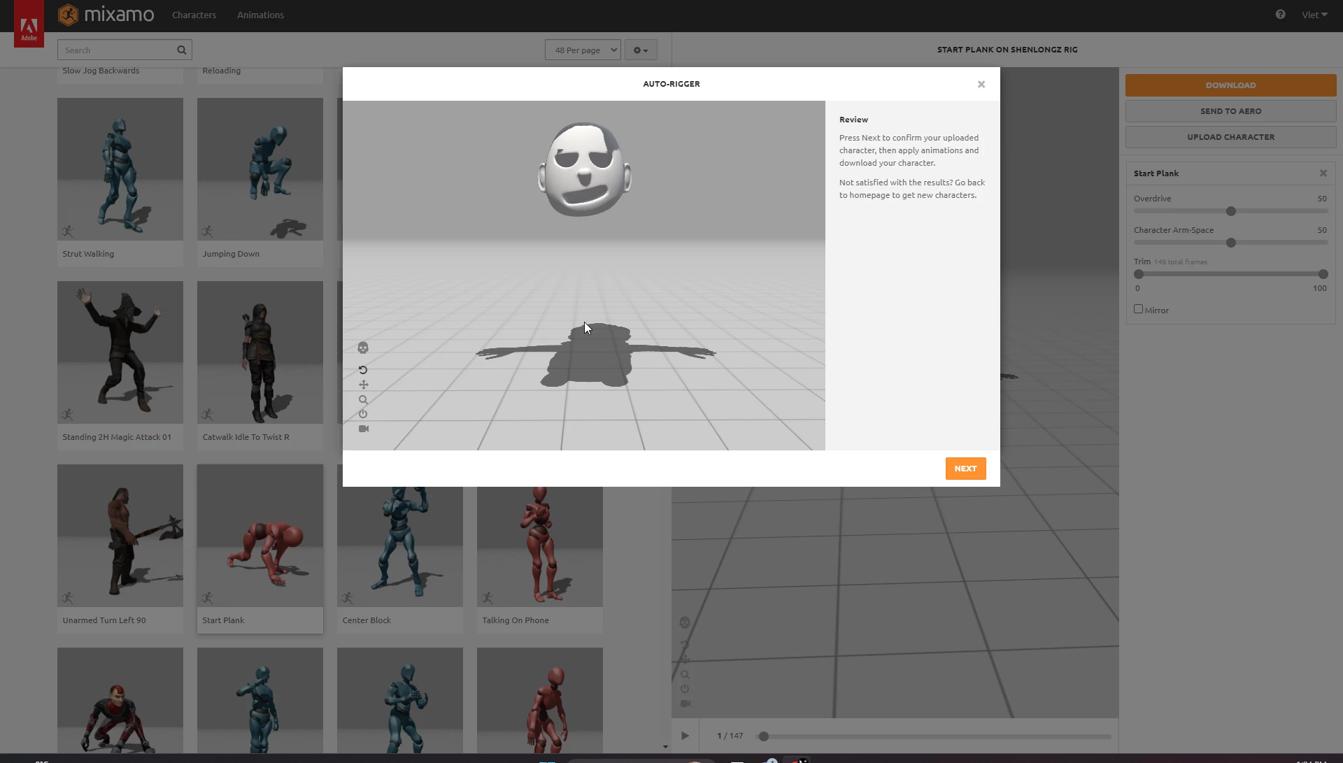Image resolution: width=1343 pixels, height=763 pixels.
Task: Click the animation search magnifier icon
Action: tap(182, 50)
